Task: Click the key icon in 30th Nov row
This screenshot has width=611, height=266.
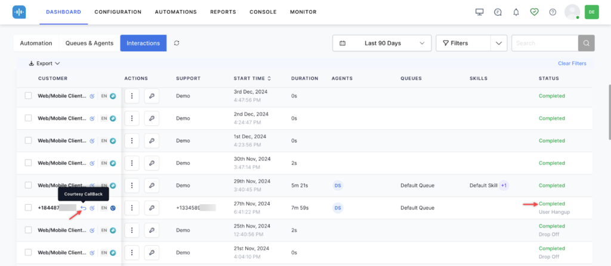Action: click(152, 163)
